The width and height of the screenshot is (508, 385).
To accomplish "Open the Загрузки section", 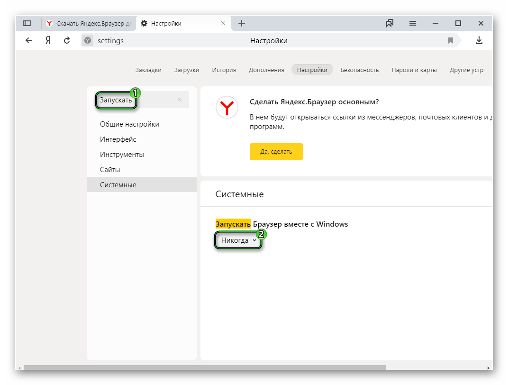I will (187, 70).
